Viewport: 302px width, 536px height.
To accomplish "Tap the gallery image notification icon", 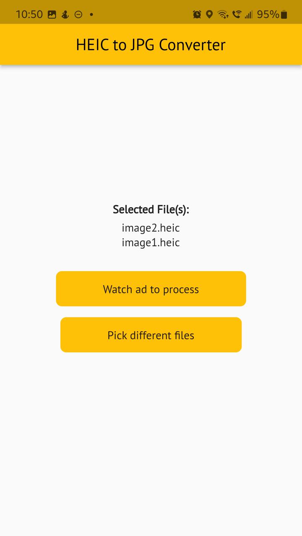I will [x=52, y=15].
